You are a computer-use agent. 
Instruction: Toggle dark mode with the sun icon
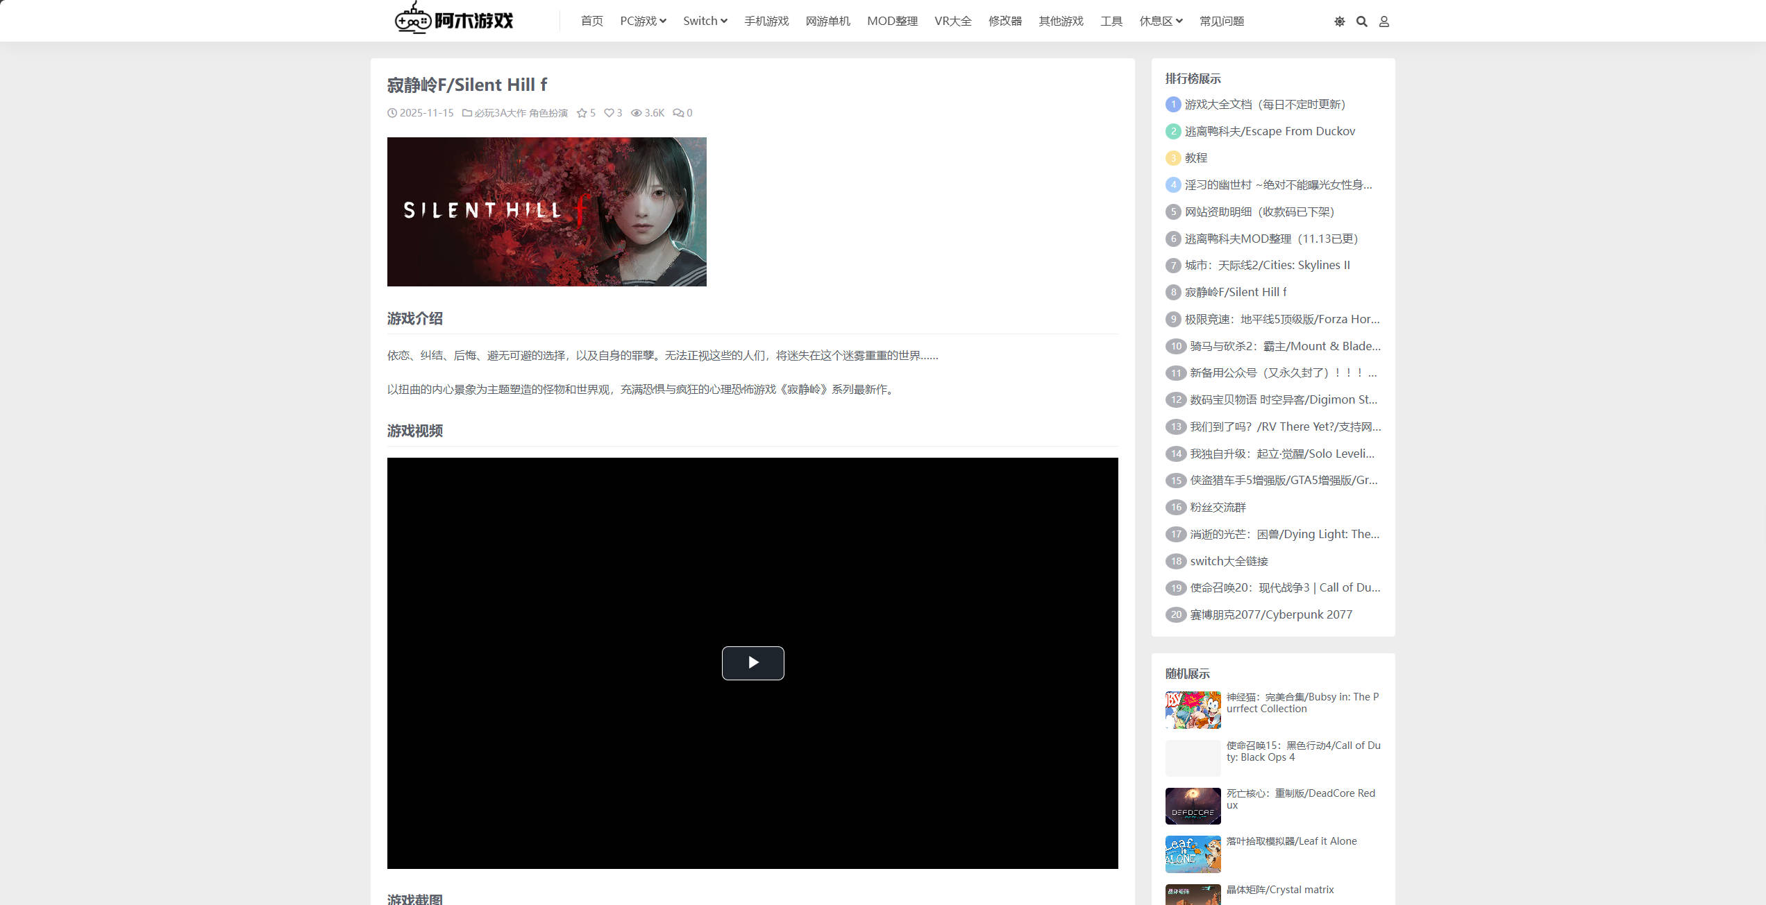click(1339, 21)
